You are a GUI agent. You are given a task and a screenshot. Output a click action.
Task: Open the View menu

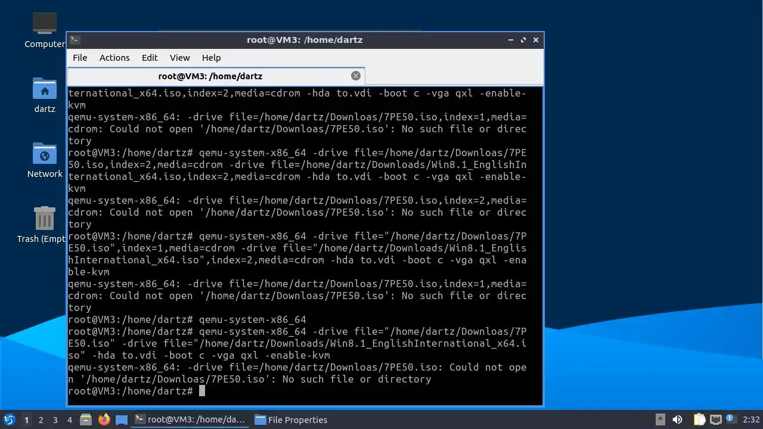coord(179,58)
